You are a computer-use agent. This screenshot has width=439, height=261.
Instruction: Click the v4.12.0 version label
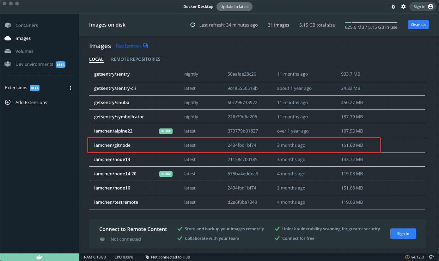pos(418,257)
